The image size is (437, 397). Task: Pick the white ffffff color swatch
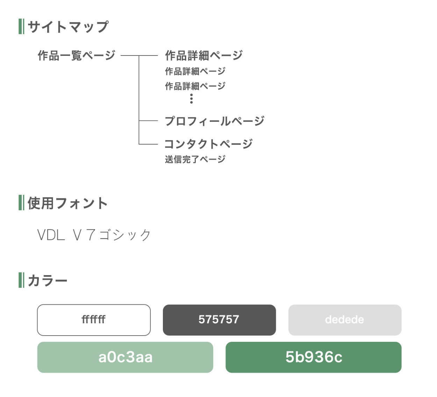[x=94, y=320]
